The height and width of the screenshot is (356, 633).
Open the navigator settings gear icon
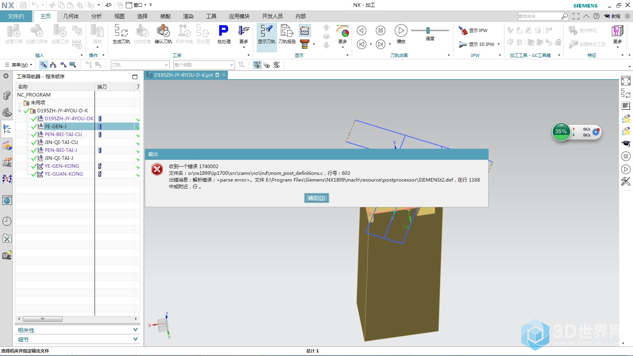[6, 76]
